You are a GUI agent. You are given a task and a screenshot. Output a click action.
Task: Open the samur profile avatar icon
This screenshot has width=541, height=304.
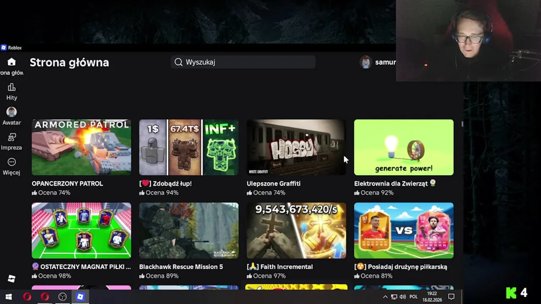tap(366, 62)
